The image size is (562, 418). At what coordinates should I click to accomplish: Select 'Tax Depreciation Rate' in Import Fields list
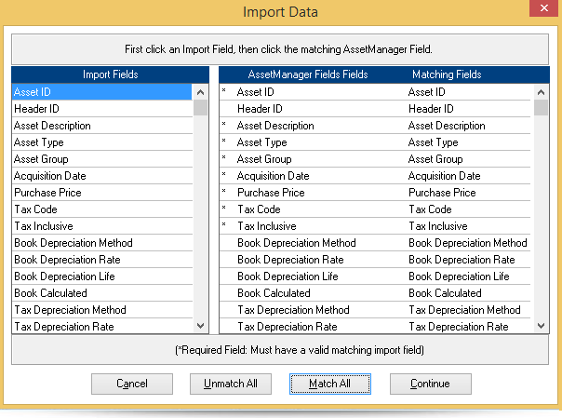pos(102,326)
